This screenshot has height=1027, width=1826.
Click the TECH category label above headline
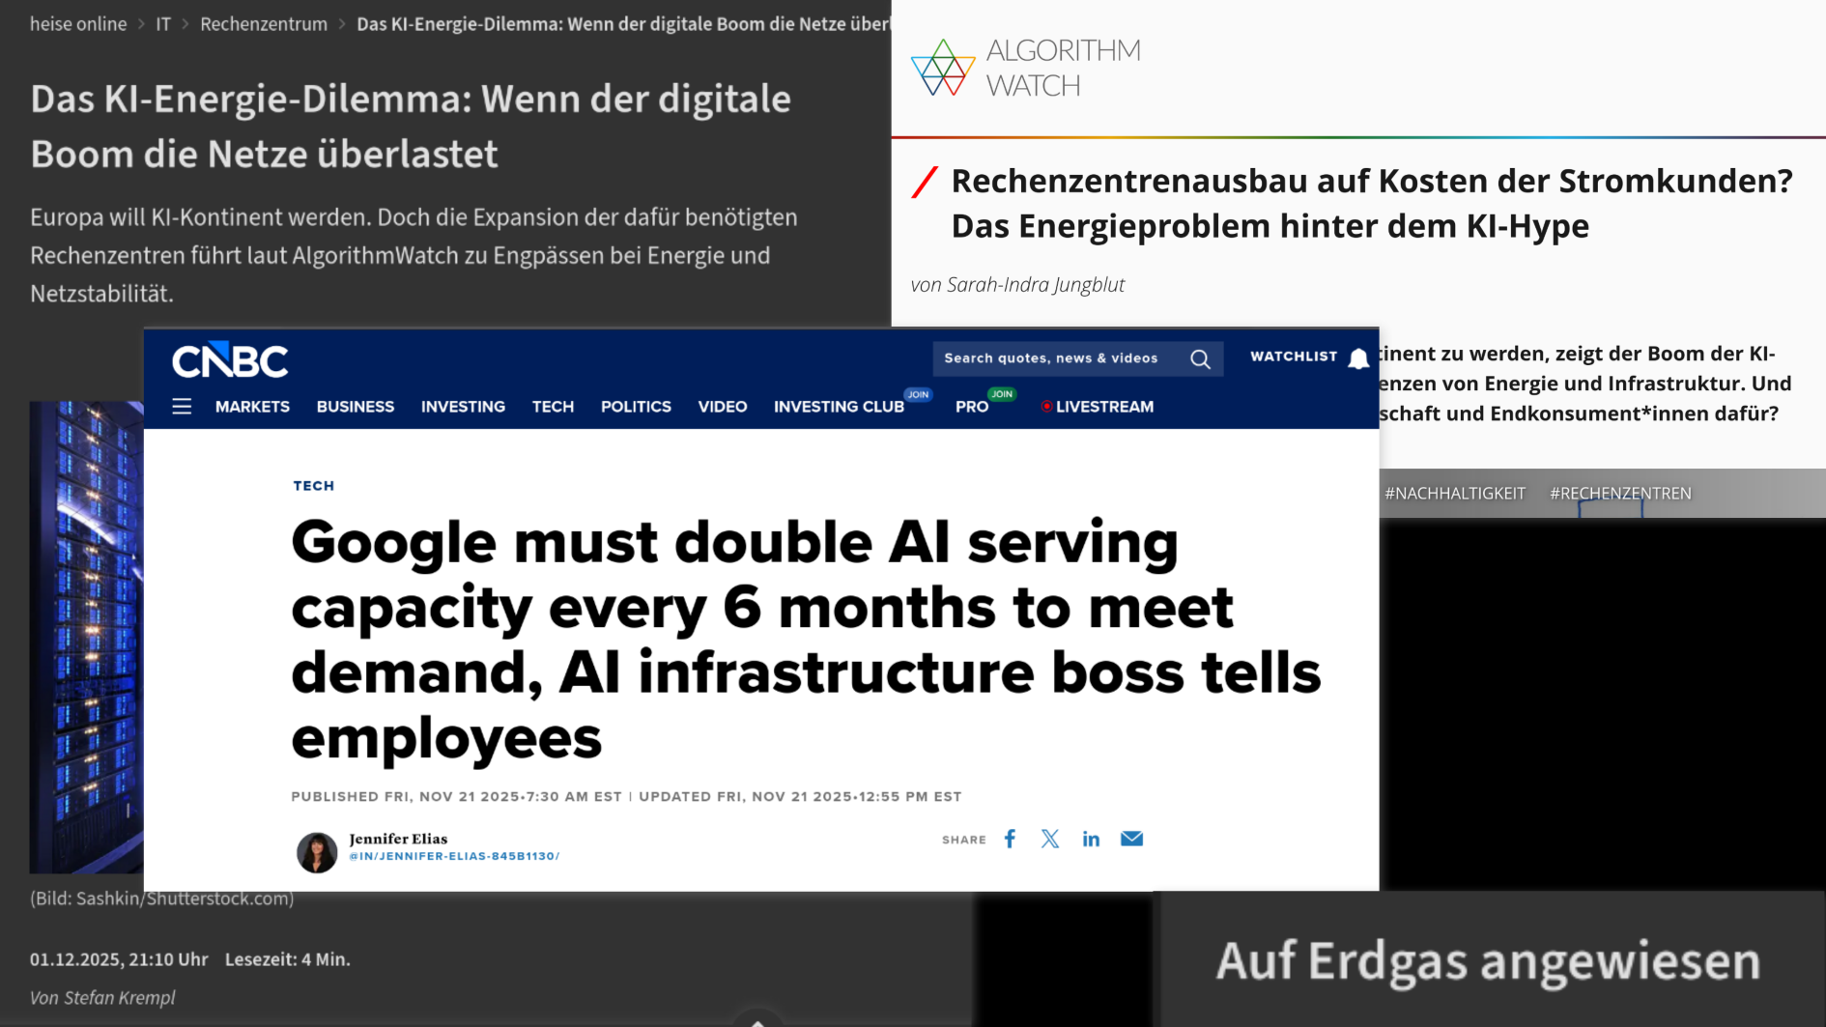(x=314, y=486)
